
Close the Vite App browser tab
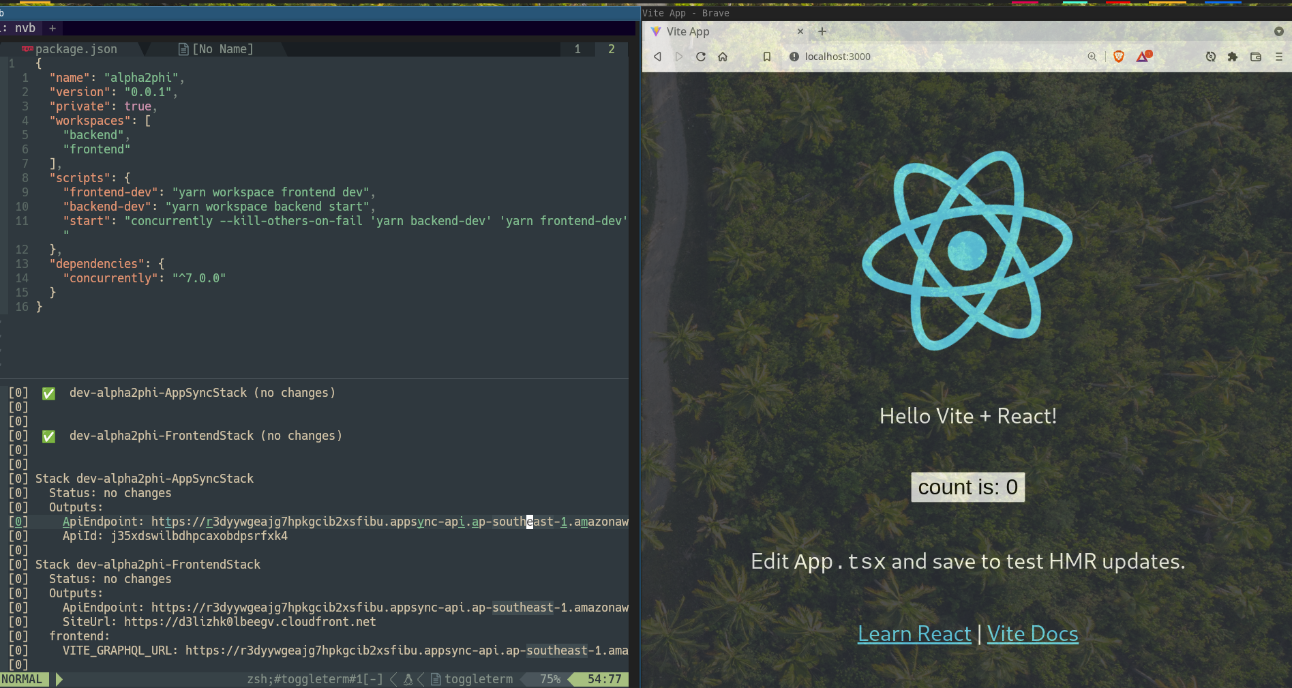pos(800,31)
